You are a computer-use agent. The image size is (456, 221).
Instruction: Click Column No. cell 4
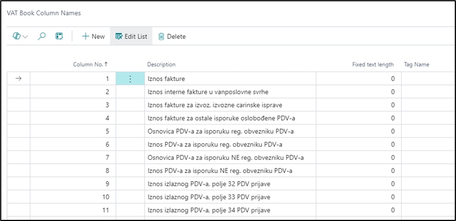pos(73,118)
